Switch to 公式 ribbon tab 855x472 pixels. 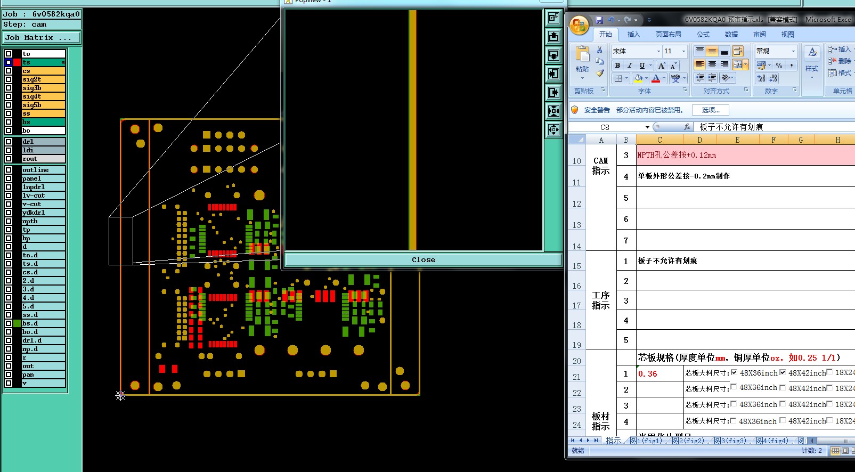pyautogui.click(x=703, y=34)
